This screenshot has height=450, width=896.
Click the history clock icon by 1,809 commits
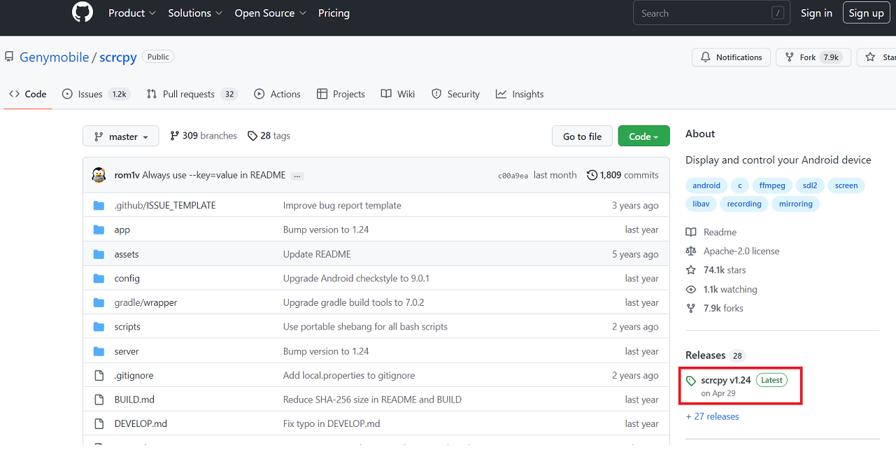pyautogui.click(x=592, y=175)
